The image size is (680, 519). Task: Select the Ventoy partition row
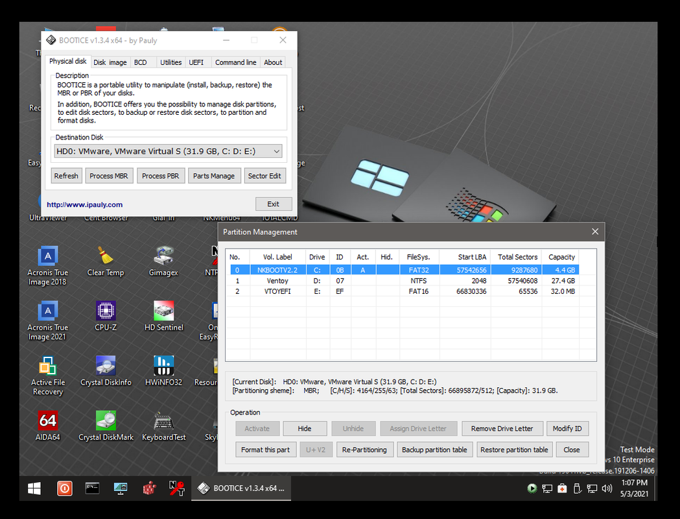[x=404, y=281]
